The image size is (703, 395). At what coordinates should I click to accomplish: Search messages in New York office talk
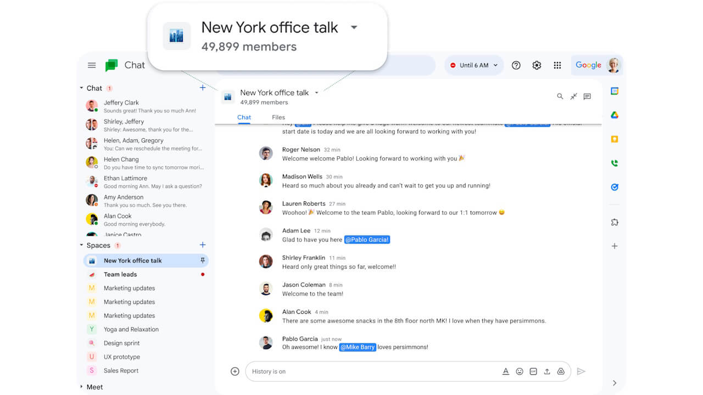[560, 96]
